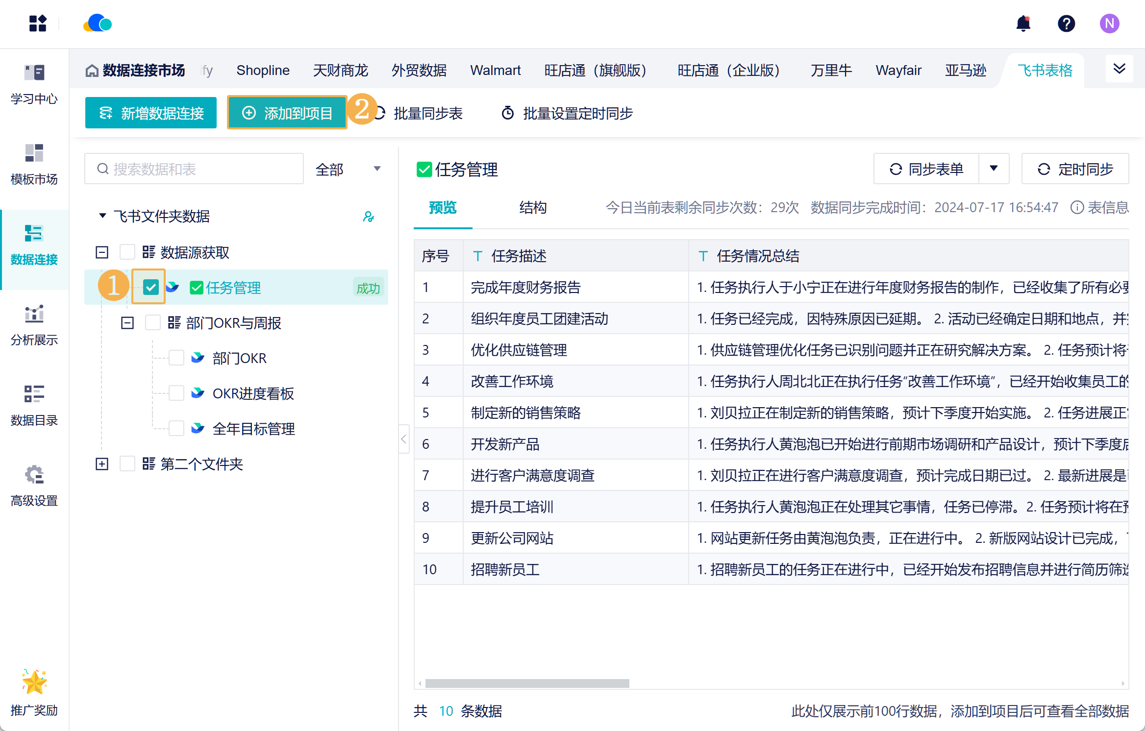Open 数据目录 in sidebar

point(34,406)
